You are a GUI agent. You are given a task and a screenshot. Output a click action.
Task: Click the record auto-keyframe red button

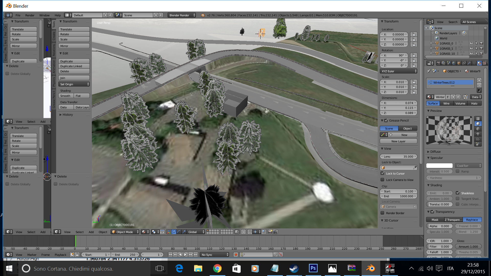pyautogui.click(x=236, y=255)
